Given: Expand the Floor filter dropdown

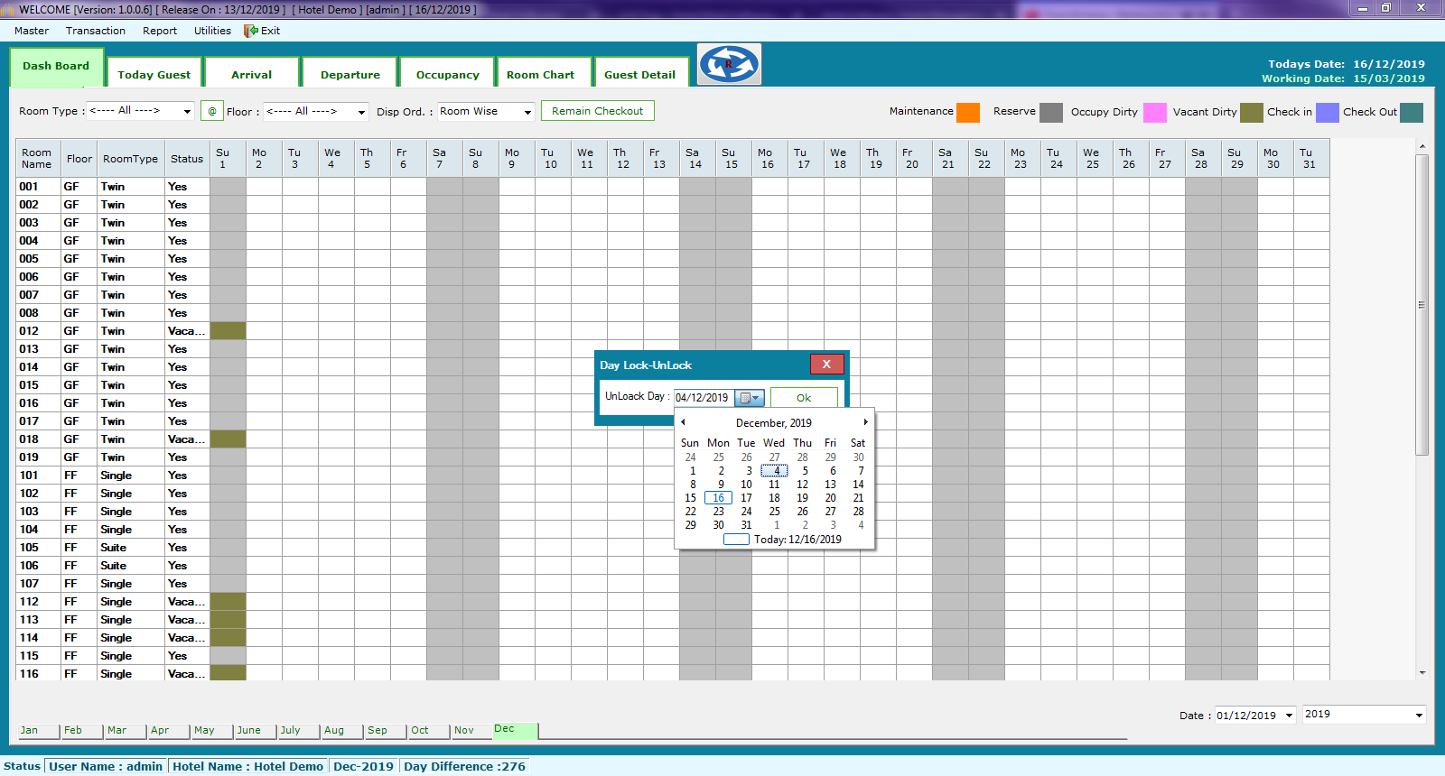Looking at the screenshot, I should (x=361, y=112).
